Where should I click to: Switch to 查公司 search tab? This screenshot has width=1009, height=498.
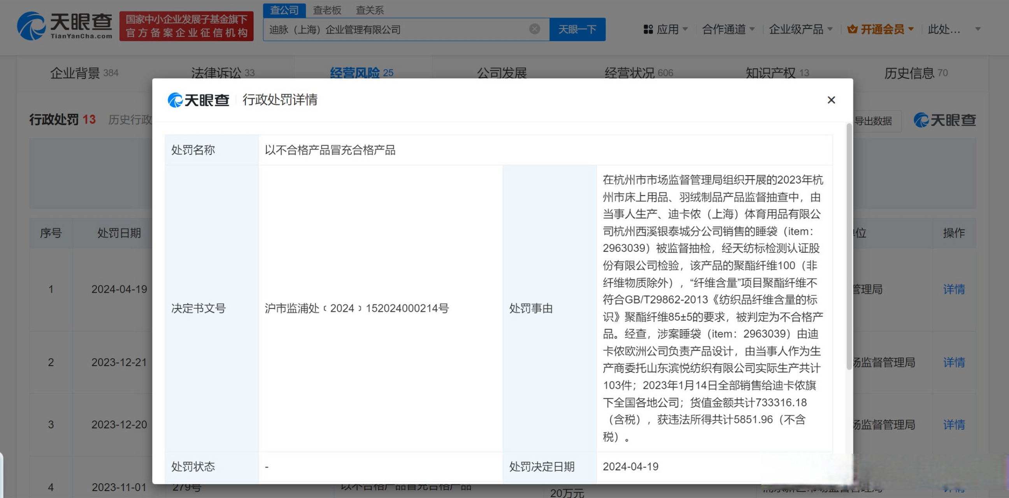pyautogui.click(x=284, y=10)
